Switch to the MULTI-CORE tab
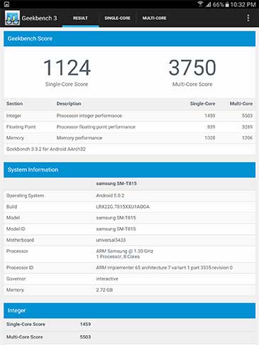This screenshot has height=345, width=259. tap(154, 18)
